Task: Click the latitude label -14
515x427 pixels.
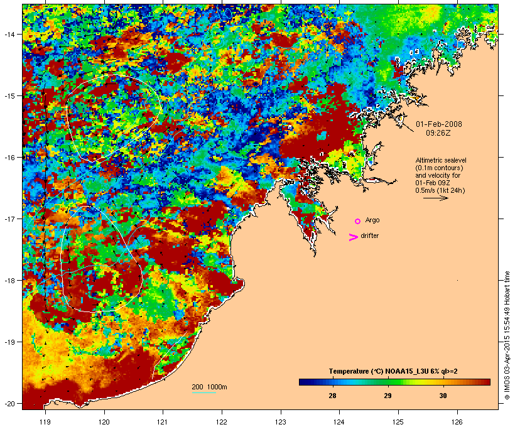Action: 9,34
